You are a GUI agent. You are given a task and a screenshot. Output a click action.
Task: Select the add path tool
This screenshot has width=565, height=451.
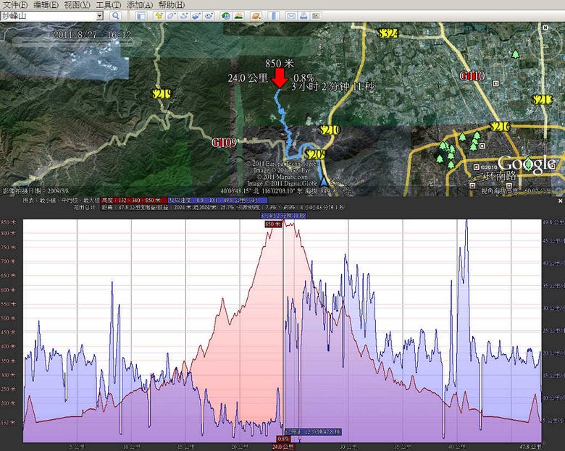coord(183,15)
